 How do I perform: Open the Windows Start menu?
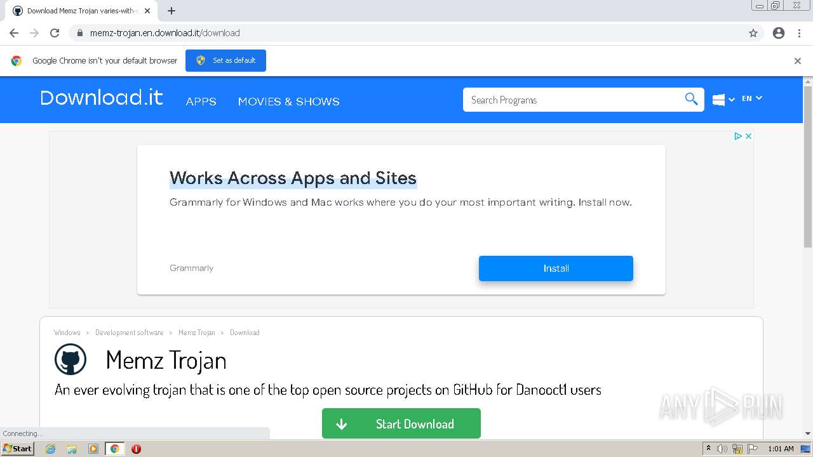pos(18,448)
